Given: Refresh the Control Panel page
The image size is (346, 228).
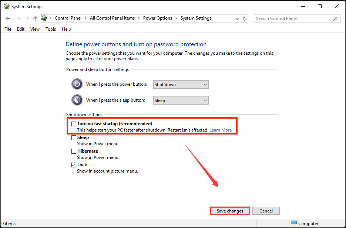Looking at the screenshot, I should tap(245, 18).
